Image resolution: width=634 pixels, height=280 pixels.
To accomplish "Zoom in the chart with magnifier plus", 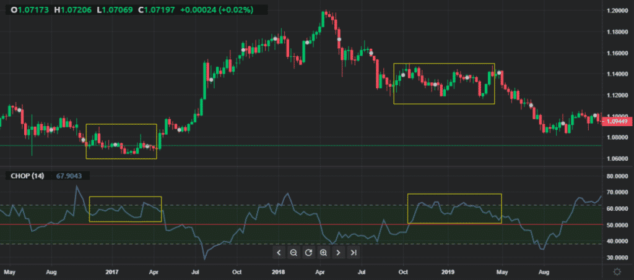I will [x=323, y=253].
